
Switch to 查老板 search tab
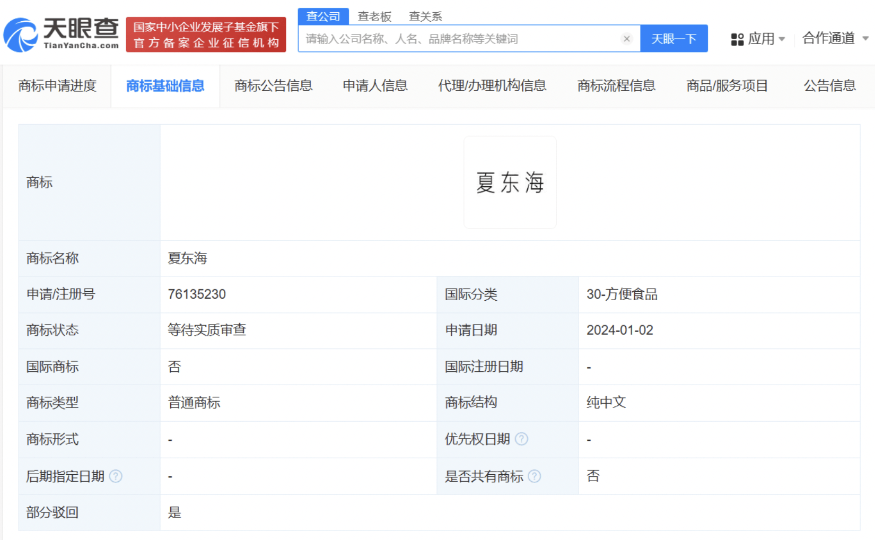pos(374,16)
